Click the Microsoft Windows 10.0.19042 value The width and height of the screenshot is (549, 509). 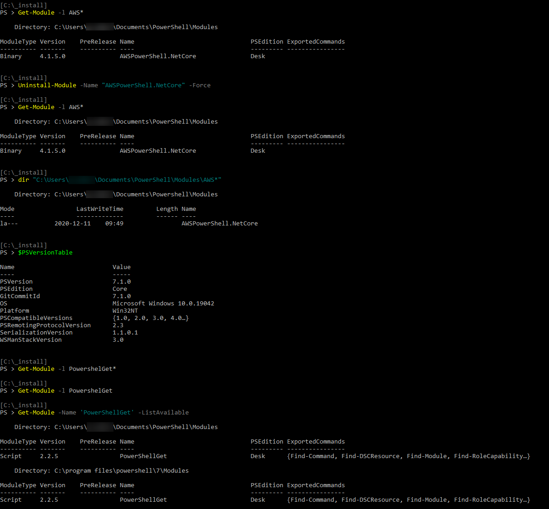[x=163, y=303]
